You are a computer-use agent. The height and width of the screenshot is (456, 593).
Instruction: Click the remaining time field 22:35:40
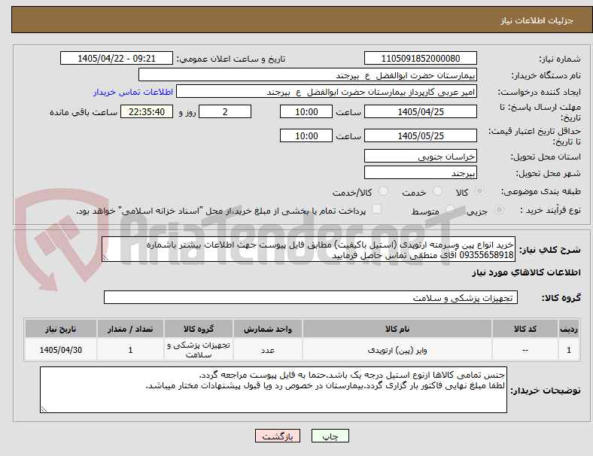coord(147,112)
